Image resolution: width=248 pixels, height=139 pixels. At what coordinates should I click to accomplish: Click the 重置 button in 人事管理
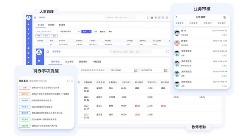click(x=96, y=32)
